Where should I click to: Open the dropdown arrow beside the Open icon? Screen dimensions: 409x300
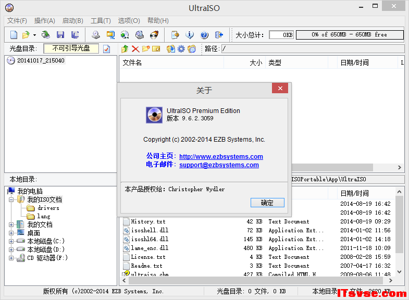pos(34,35)
